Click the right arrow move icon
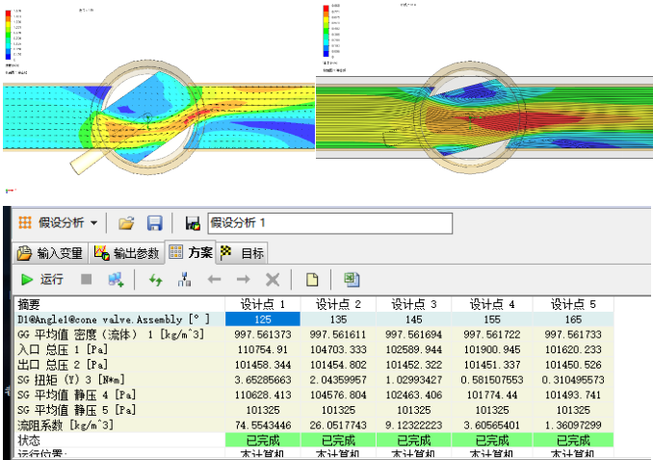The height and width of the screenshot is (460, 653). [x=243, y=280]
